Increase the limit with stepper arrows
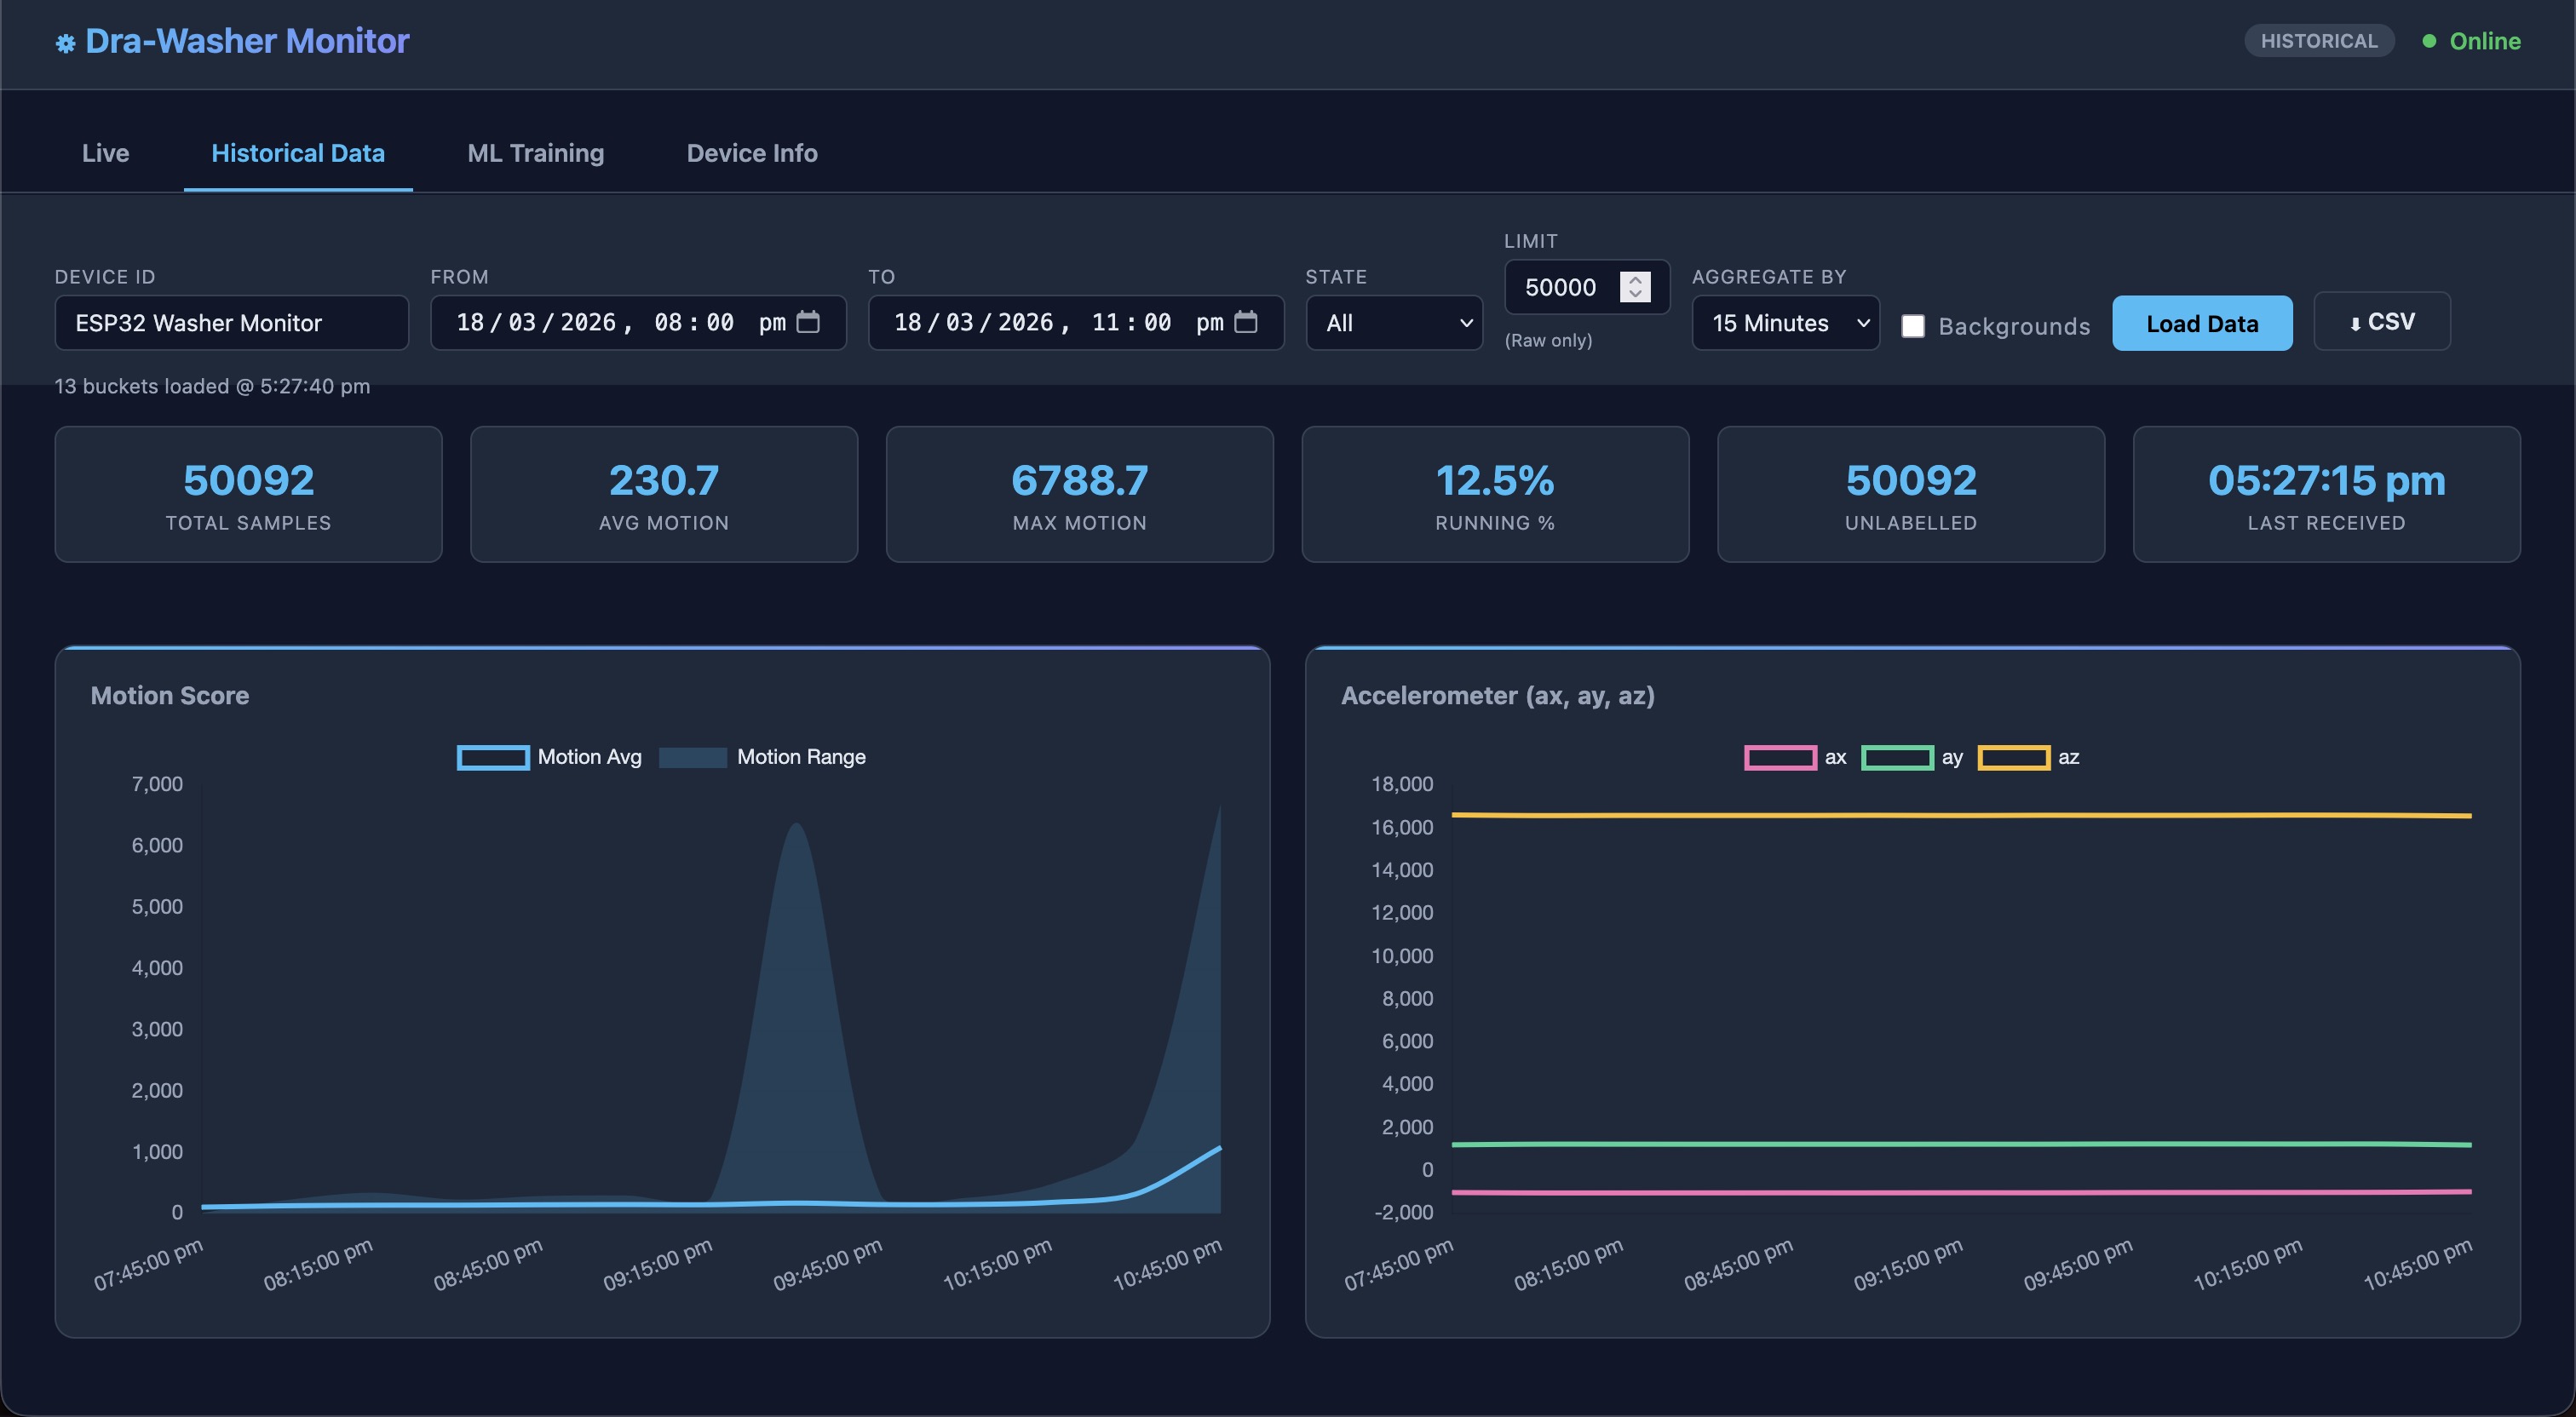 tap(1635, 280)
